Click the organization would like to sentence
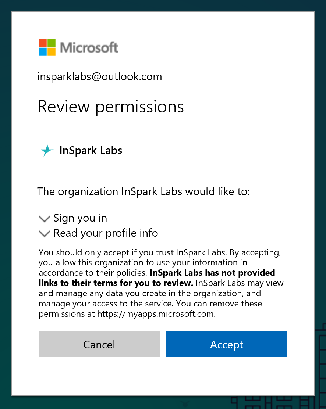 pos(143,191)
